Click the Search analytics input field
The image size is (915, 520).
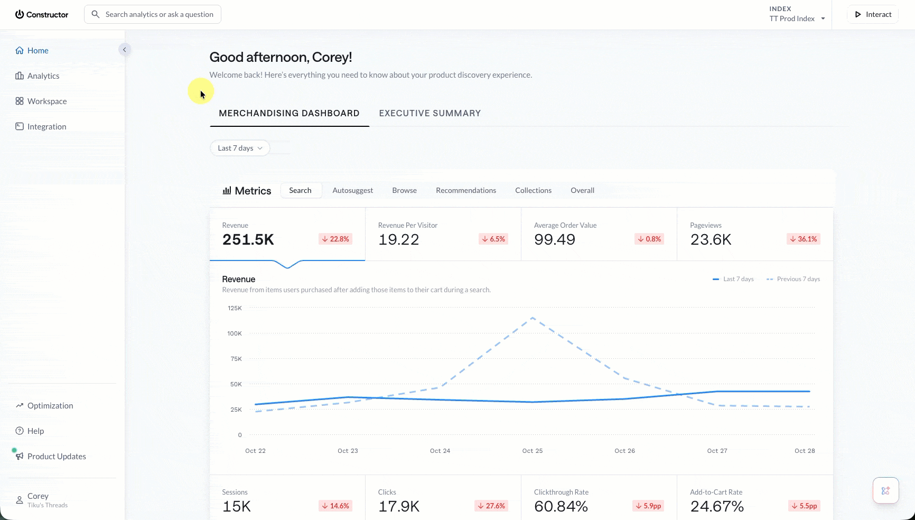click(153, 14)
